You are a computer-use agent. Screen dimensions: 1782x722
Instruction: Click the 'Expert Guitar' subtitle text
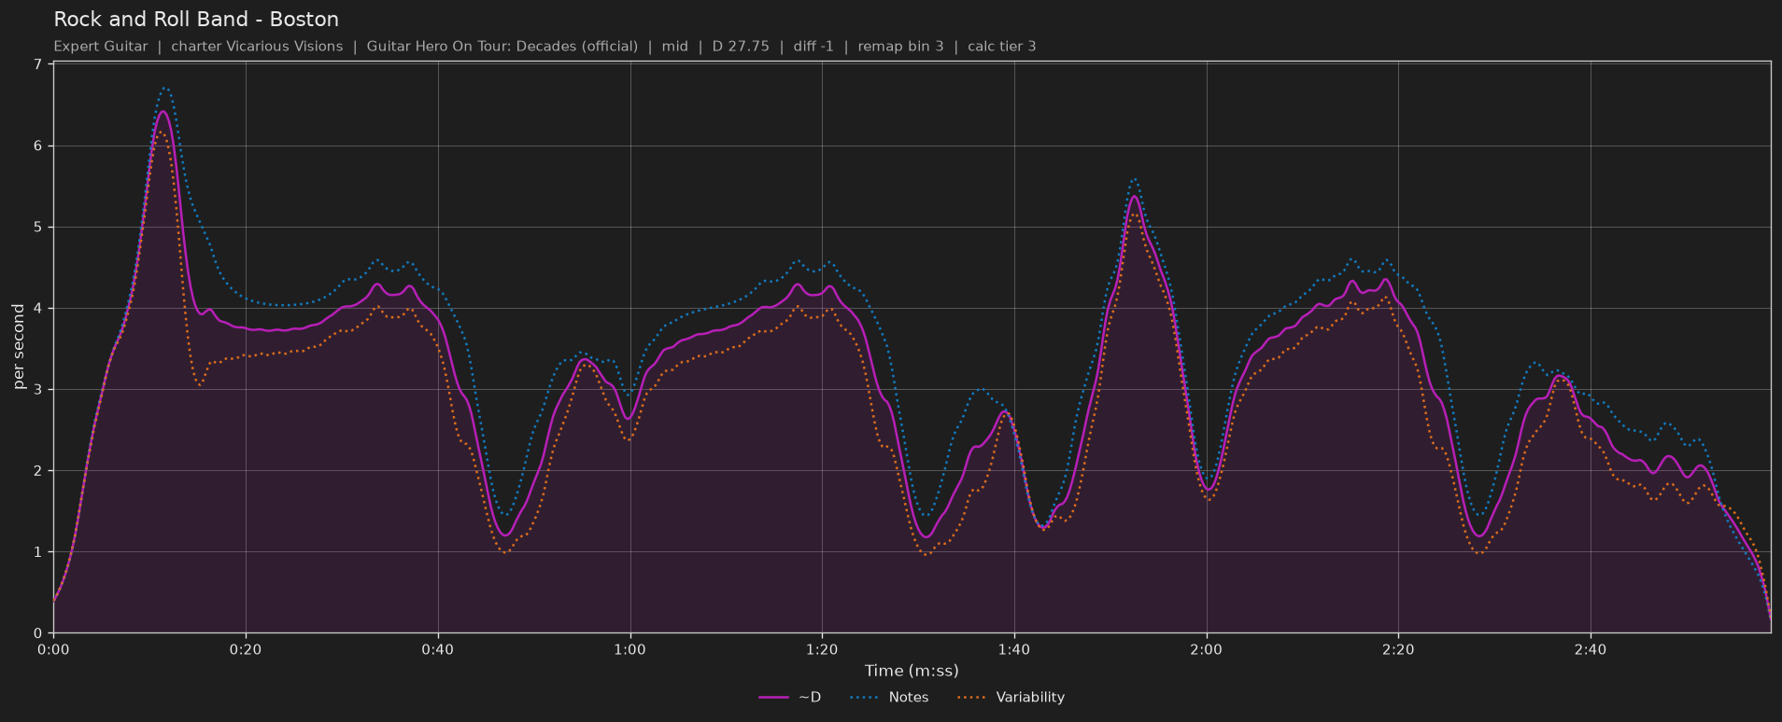pos(101,46)
